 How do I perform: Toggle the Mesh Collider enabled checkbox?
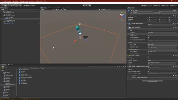[131, 56]
